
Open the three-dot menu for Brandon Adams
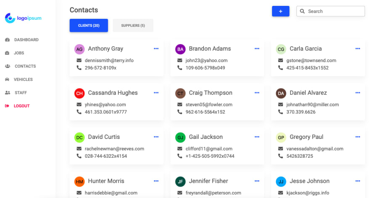[257, 49]
